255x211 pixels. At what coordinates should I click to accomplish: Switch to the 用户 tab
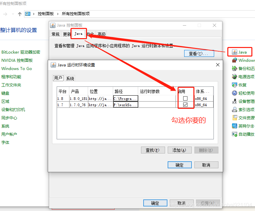click(x=58, y=78)
